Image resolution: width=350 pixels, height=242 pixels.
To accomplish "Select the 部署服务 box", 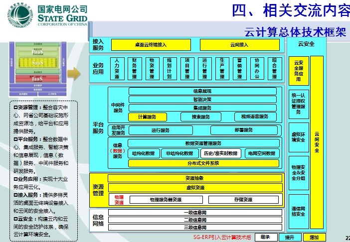I will pyautogui.click(x=244, y=130).
